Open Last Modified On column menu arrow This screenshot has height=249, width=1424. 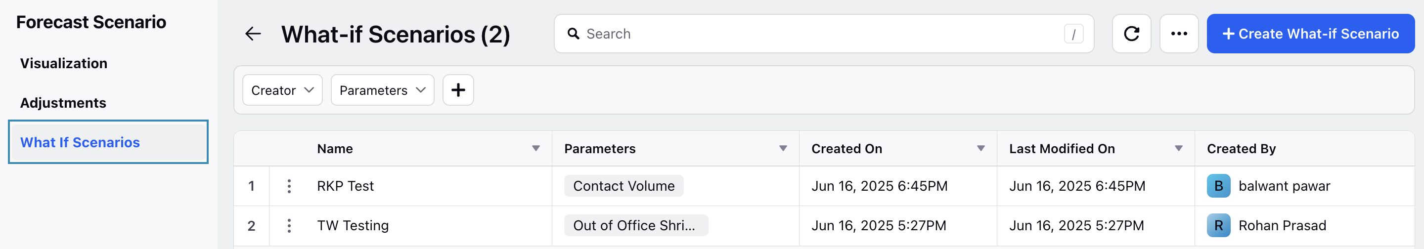pos(1179,149)
